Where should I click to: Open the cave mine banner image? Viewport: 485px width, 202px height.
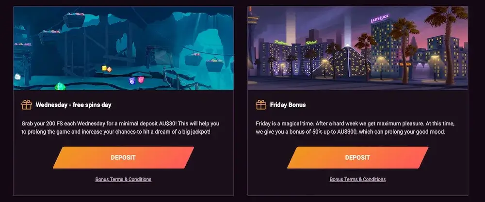[x=123, y=48]
